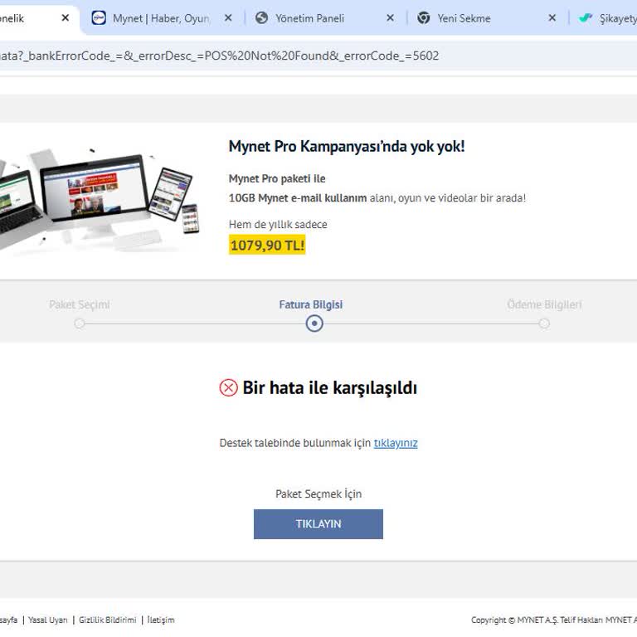Image resolution: width=637 pixels, height=637 pixels.
Task: Click the '10GB Mynet e-mail kullanım' text
Action: pos(298,198)
